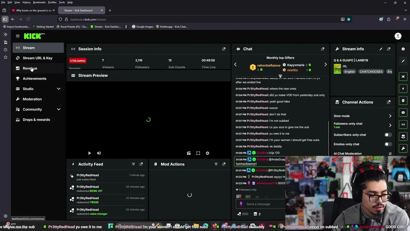Pop out the Stream info panel
This screenshot has height=231, width=410.
click(x=389, y=49)
